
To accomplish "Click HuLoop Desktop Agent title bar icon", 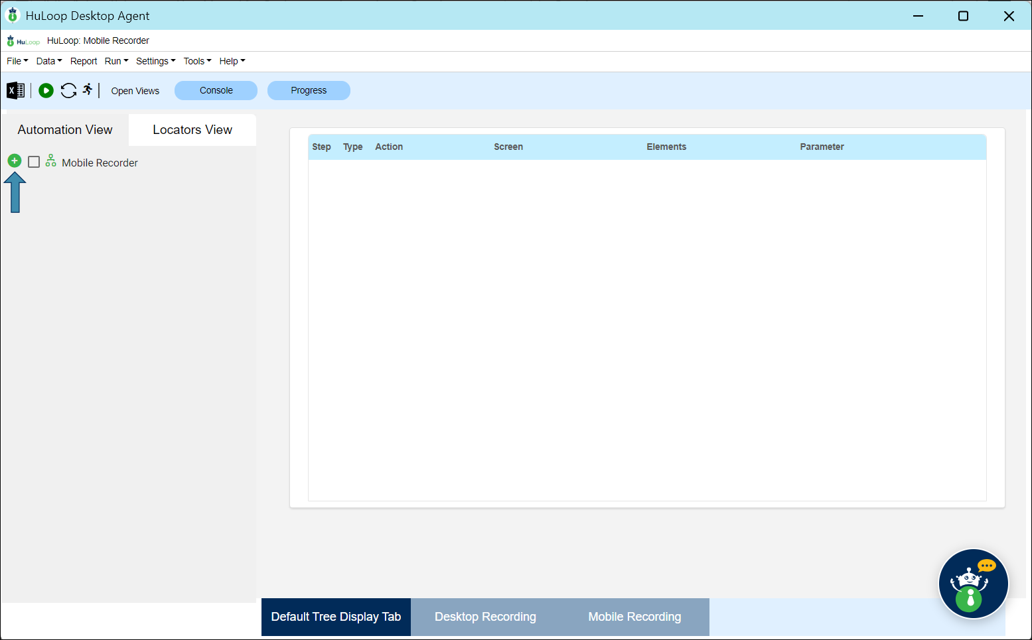I will pos(13,15).
